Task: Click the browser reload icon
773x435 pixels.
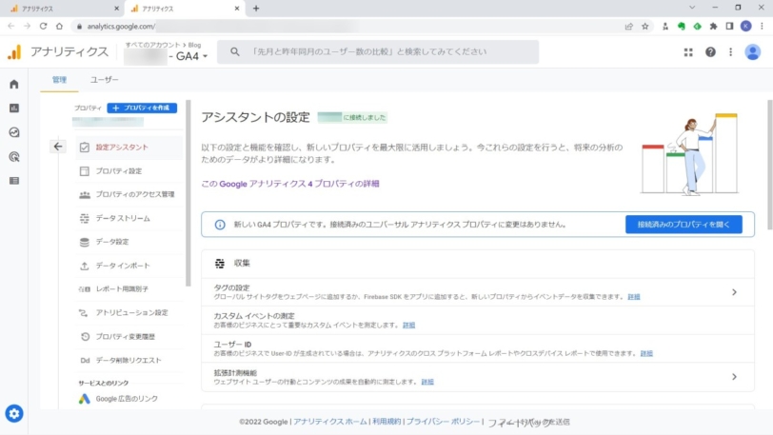Action: point(44,26)
